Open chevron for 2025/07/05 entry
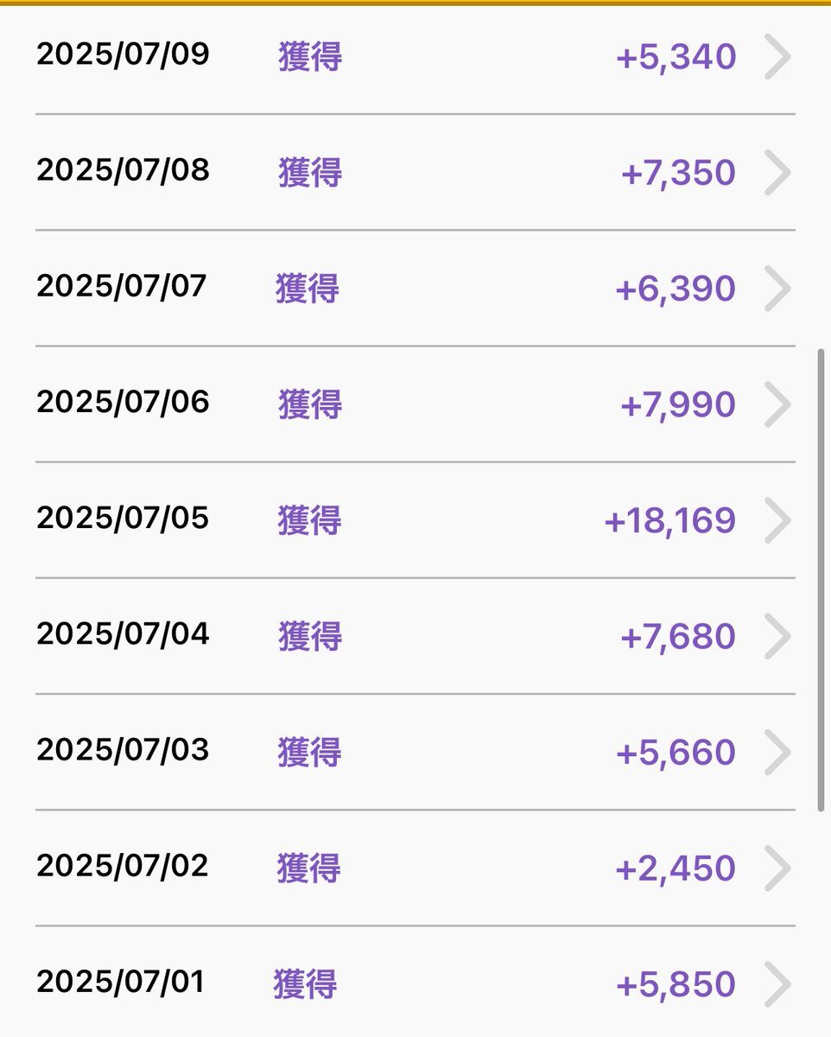Image resolution: width=831 pixels, height=1037 pixels. click(777, 520)
